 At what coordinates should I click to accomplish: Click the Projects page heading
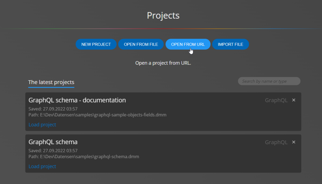pyautogui.click(x=163, y=15)
